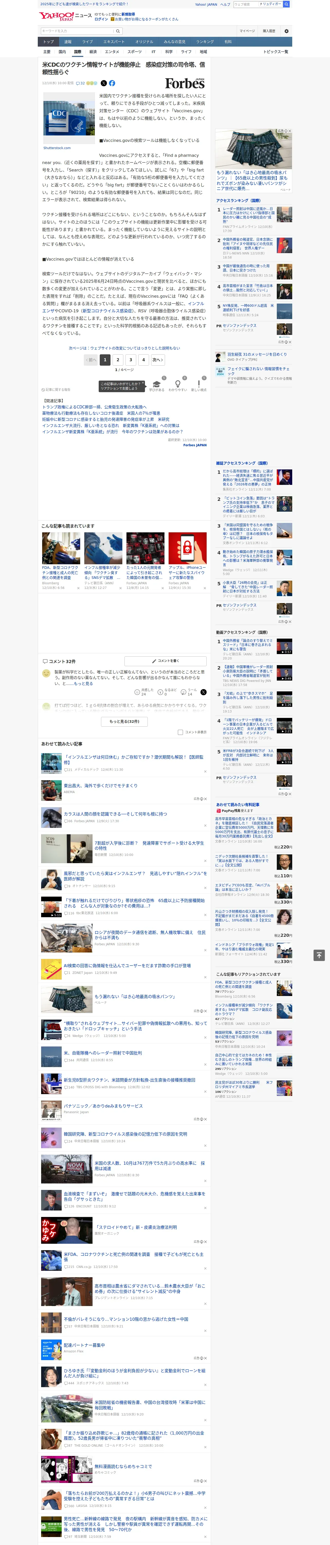Open カラスは人間の顔を認識できる article
Image resolution: width=330 pixels, height=1545 pixels.
[x=116, y=814]
